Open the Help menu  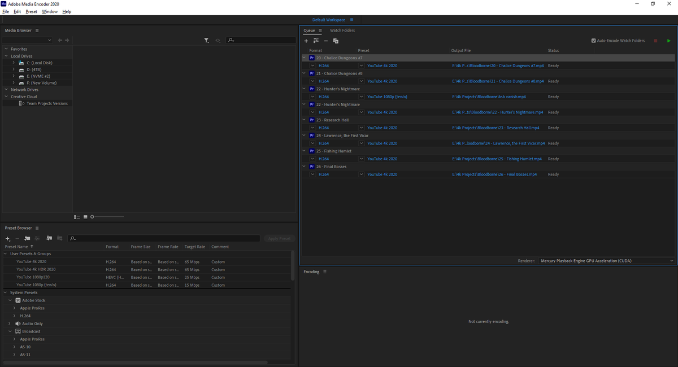pos(67,11)
